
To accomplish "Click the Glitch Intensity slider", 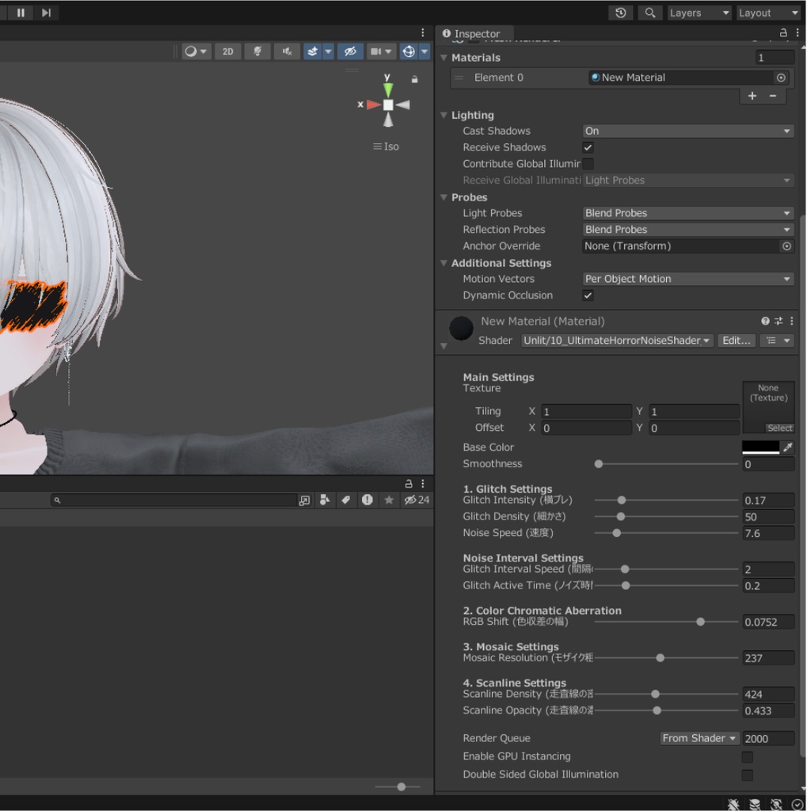I will pos(666,501).
